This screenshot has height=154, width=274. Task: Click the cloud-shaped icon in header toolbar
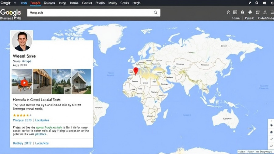pyautogui.click(x=250, y=12)
